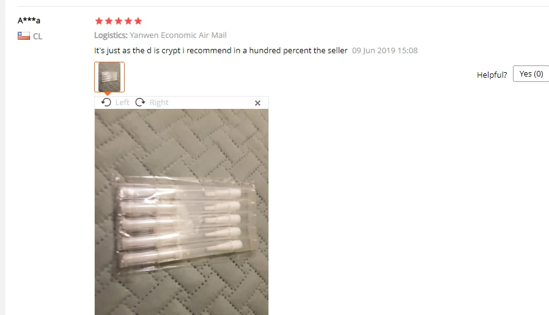Click the fourth red rating star
This screenshot has width=549, height=315.
click(x=128, y=21)
